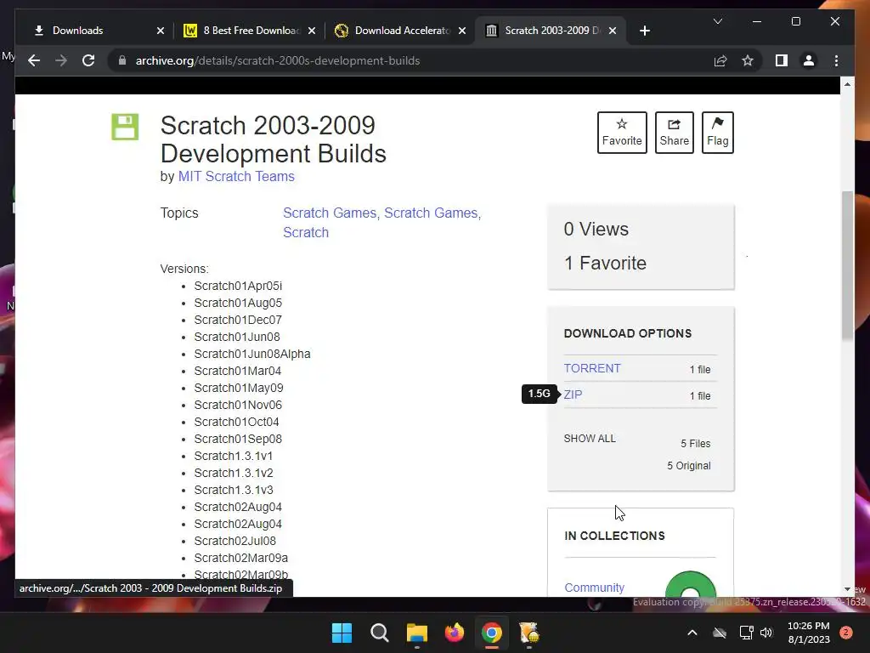Switch to the Downloads tab
Screen dimensions: 870x653
point(93,31)
